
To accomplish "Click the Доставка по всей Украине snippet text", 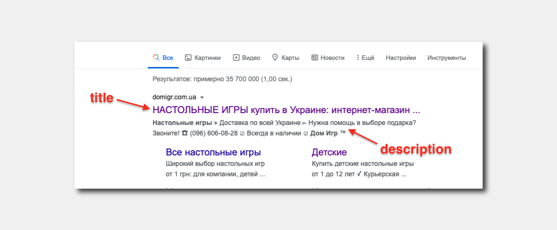I will tap(260, 123).
